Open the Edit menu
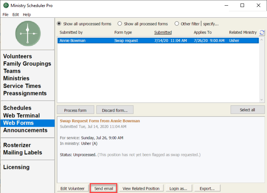Viewport: 267px width, 193px height. tap(16, 14)
